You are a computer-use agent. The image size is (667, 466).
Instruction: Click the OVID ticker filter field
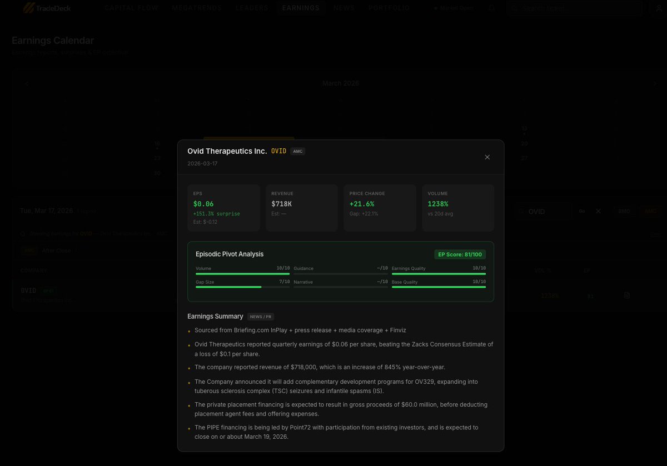click(543, 211)
